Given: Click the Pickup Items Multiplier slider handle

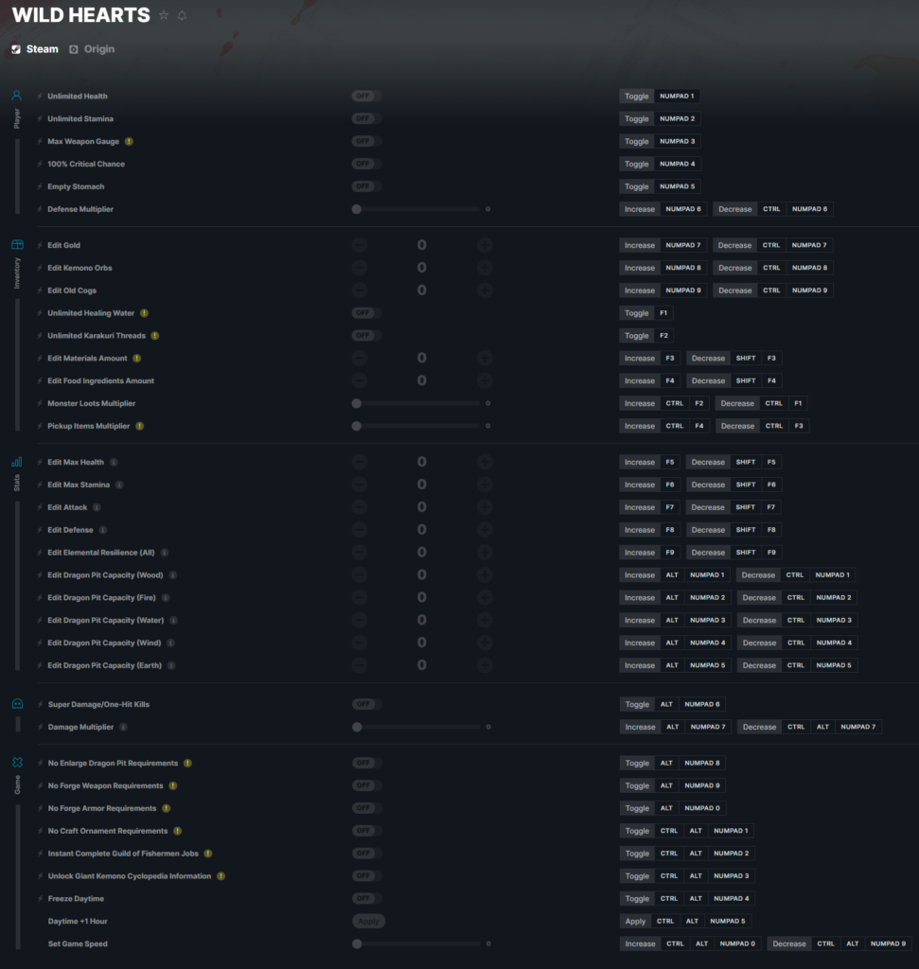Looking at the screenshot, I should [x=357, y=427].
